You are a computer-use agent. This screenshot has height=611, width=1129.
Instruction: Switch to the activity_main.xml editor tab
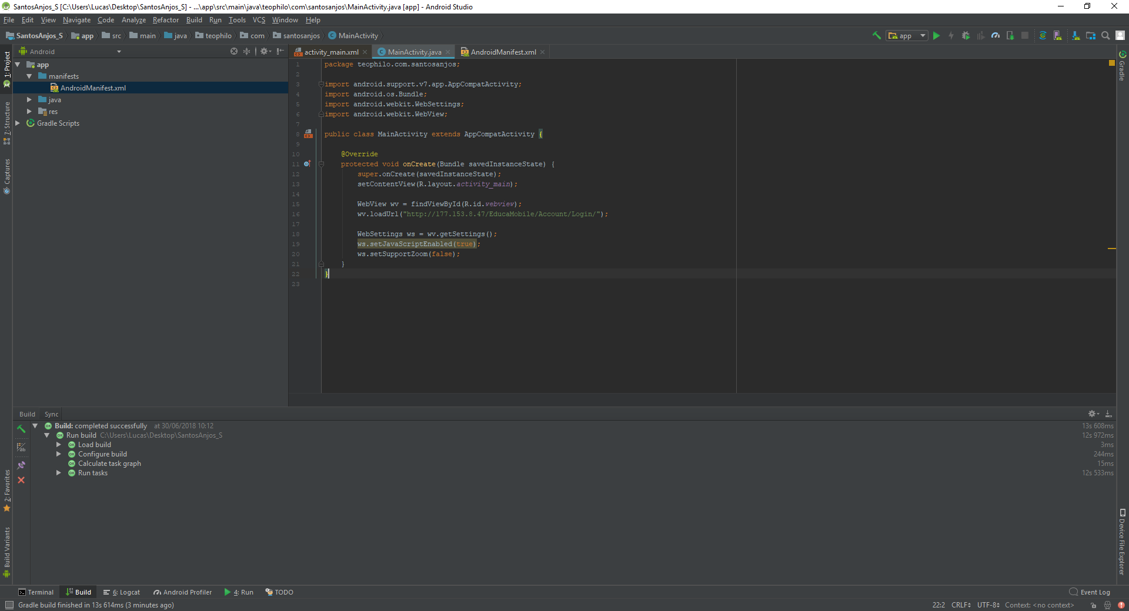[x=330, y=52]
